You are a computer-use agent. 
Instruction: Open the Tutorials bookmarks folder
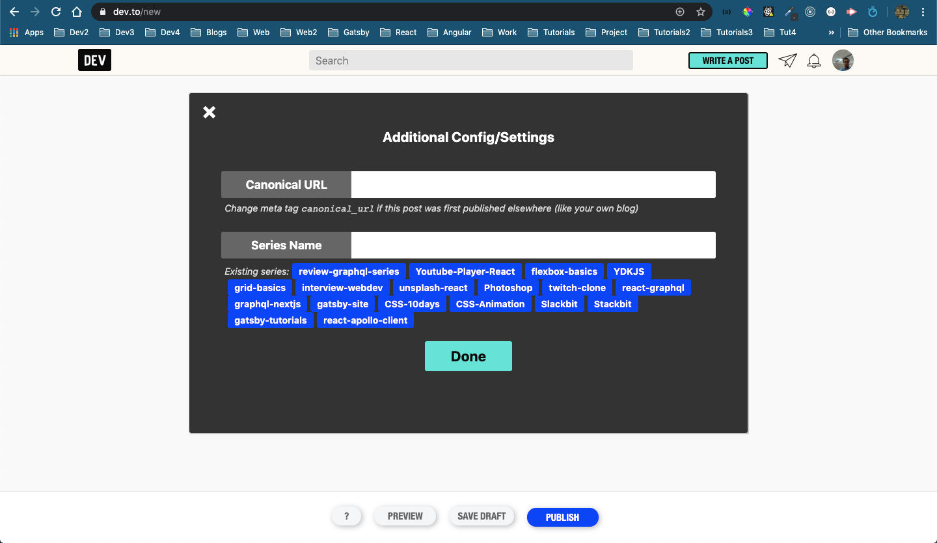point(551,32)
